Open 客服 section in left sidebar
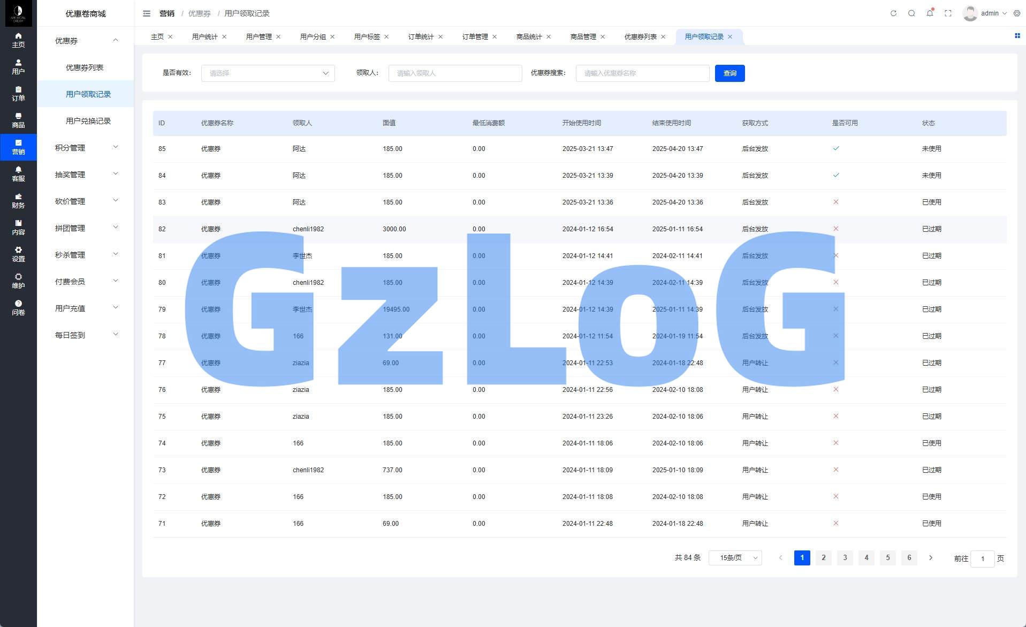1026x627 pixels. click(18, 174)
